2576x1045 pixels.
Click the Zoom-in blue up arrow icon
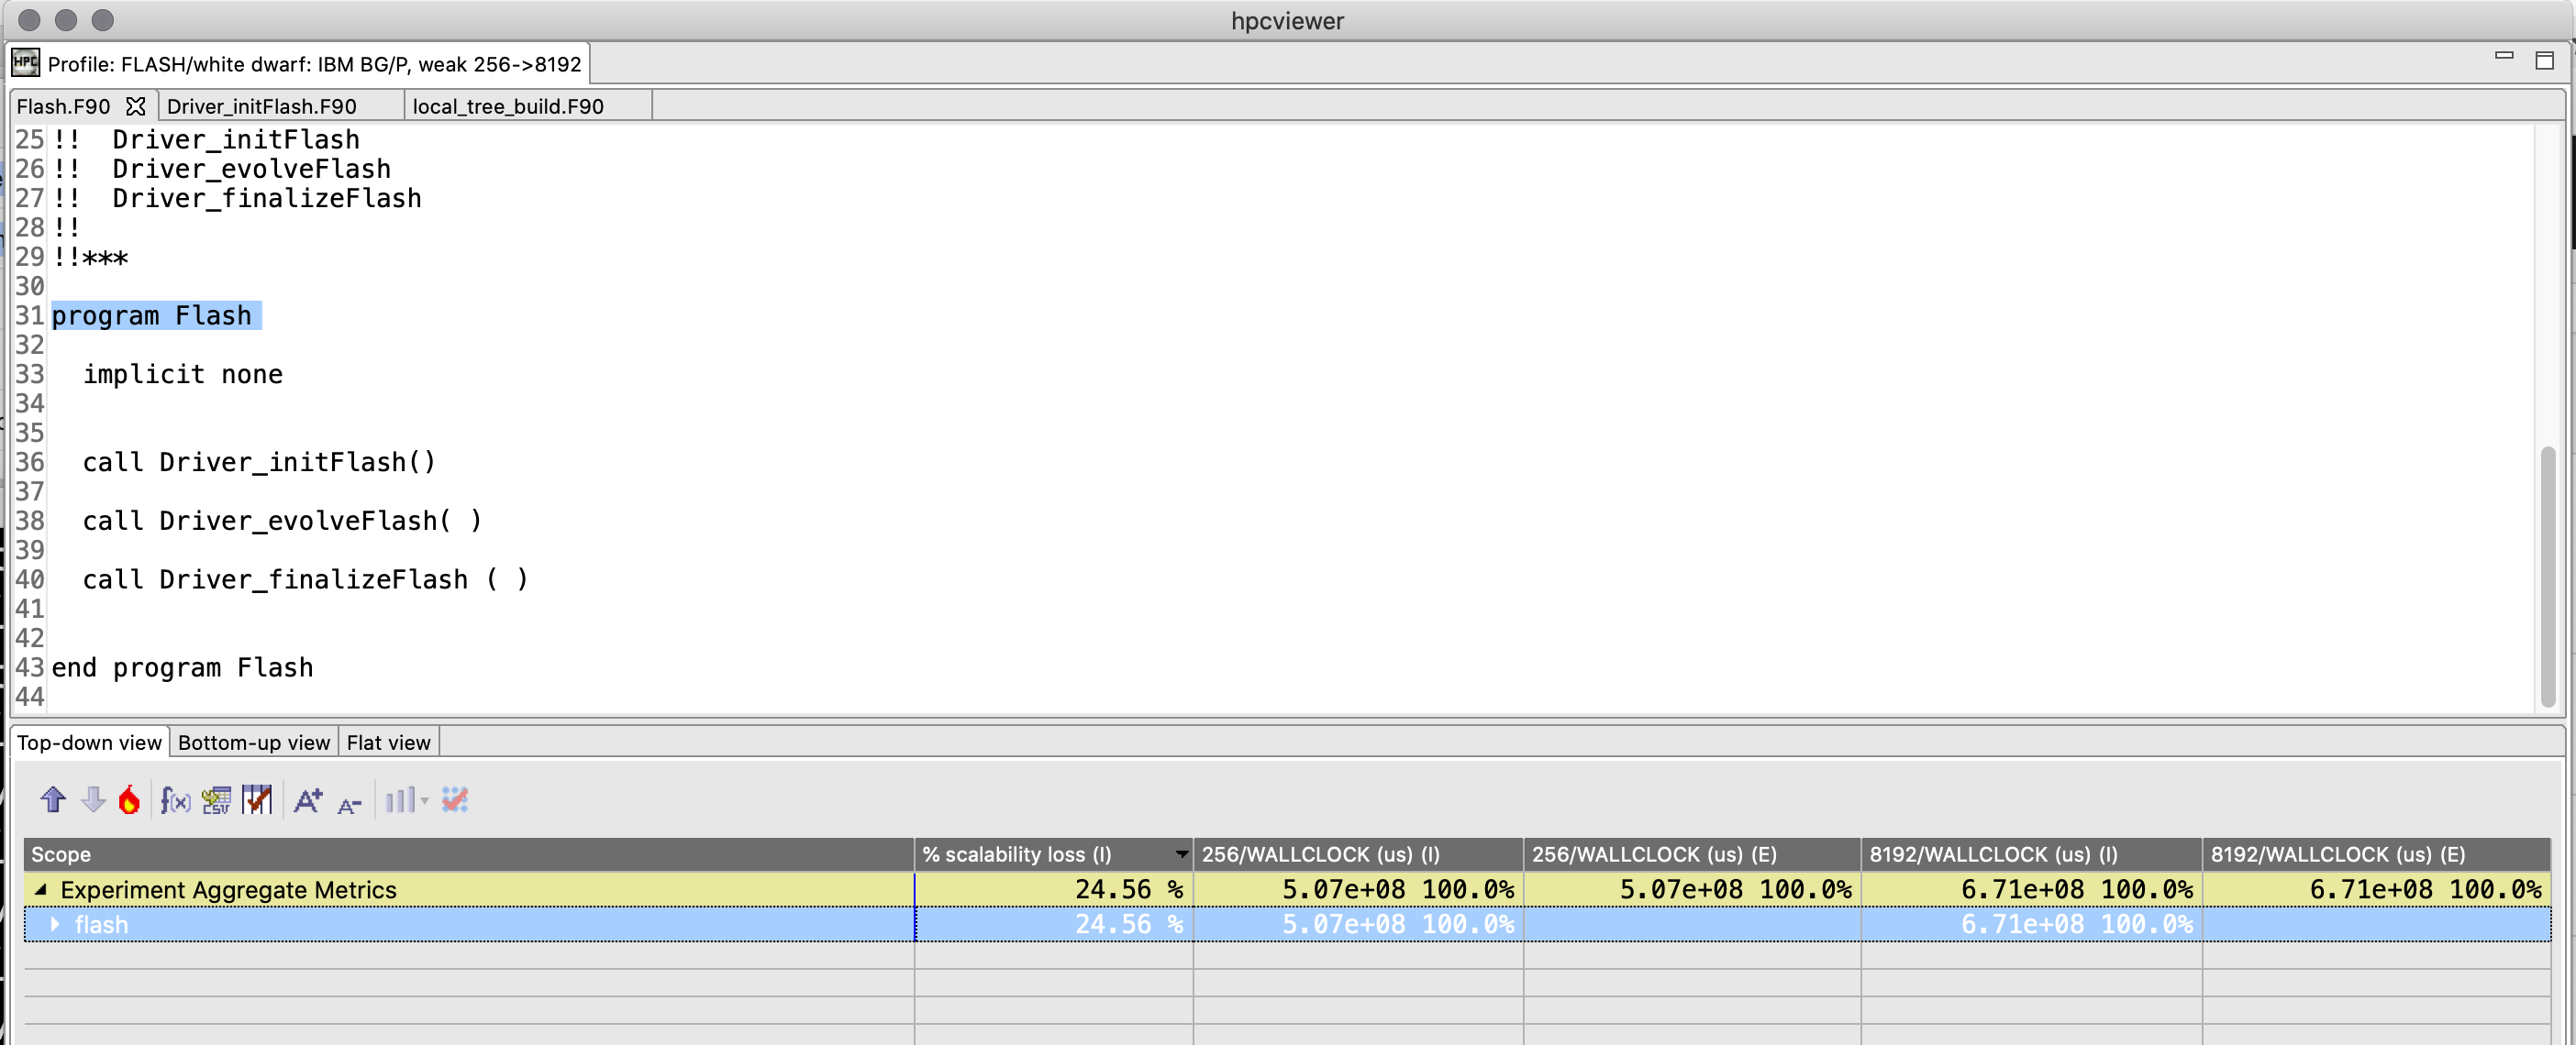[53, 800]
